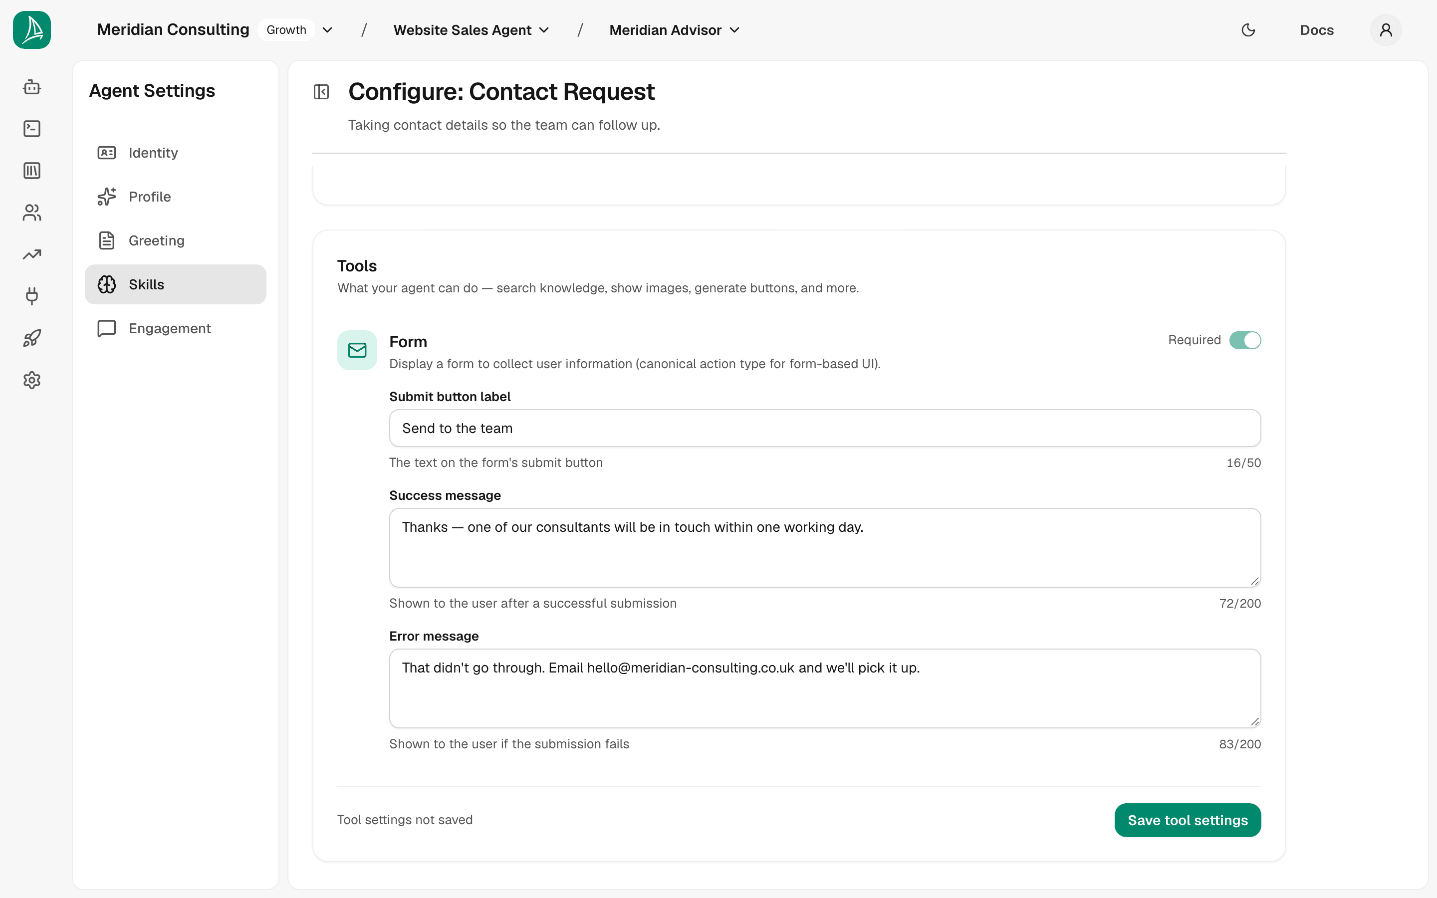Focus the Success message textarea
The height and width of the screenshot is (898, 1437).
(825, 548)
